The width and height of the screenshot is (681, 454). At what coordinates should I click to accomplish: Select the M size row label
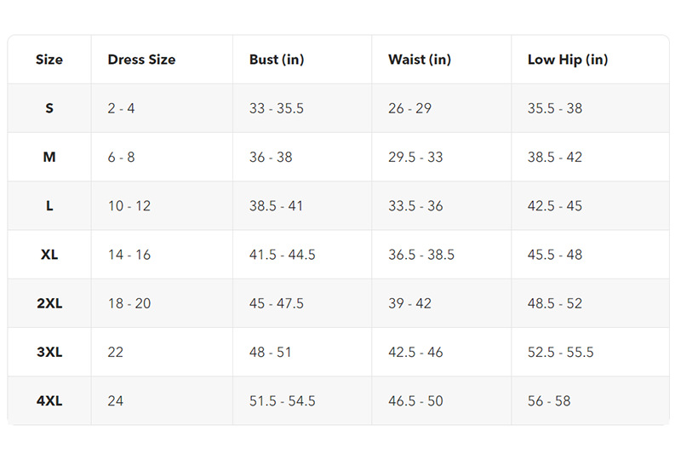coord(49,157)
